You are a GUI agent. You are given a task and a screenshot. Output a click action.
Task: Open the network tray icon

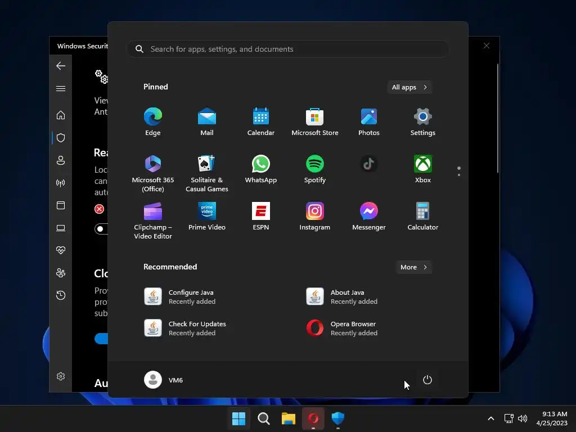(x=508, y=418)
